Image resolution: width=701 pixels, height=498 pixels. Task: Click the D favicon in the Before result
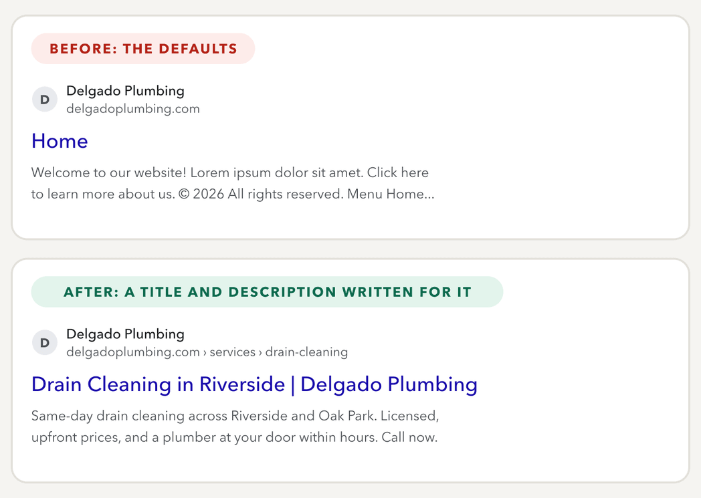(45, 99)
